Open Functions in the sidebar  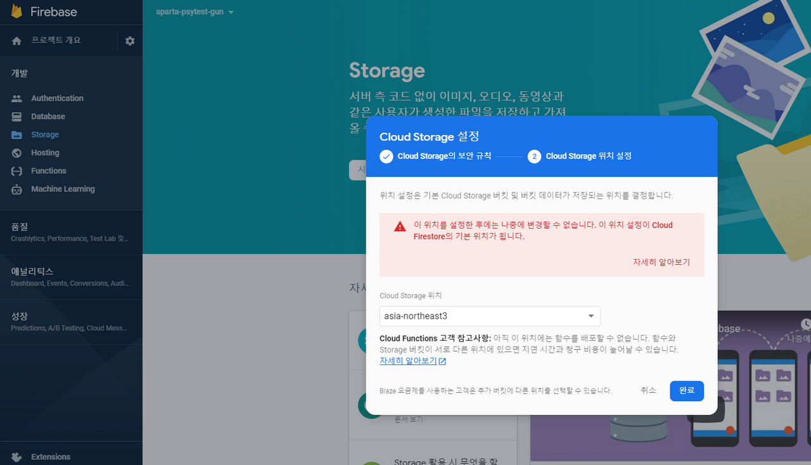[x=49, y=171]
